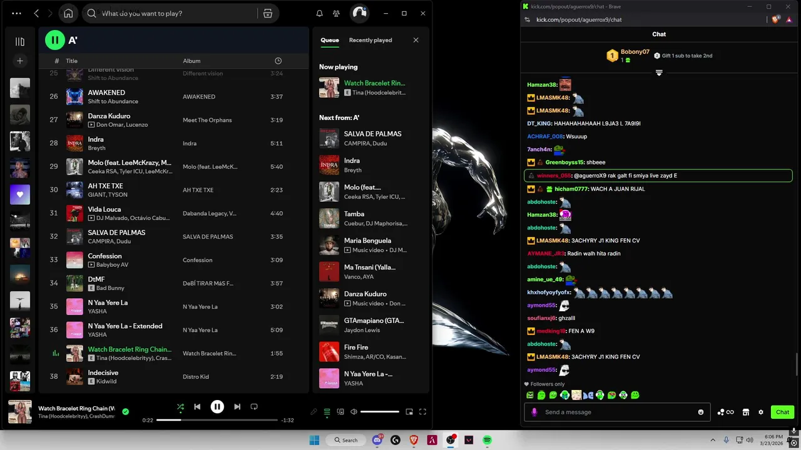Enter Spotify full screen mode

click(x=422, y=412)
